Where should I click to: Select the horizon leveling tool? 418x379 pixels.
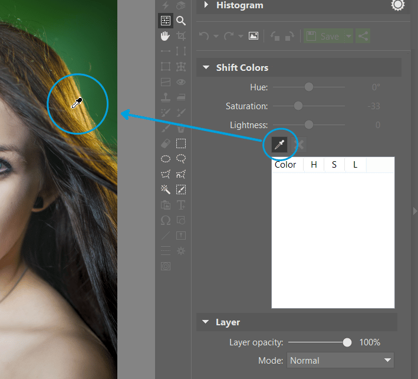point(166,51)
